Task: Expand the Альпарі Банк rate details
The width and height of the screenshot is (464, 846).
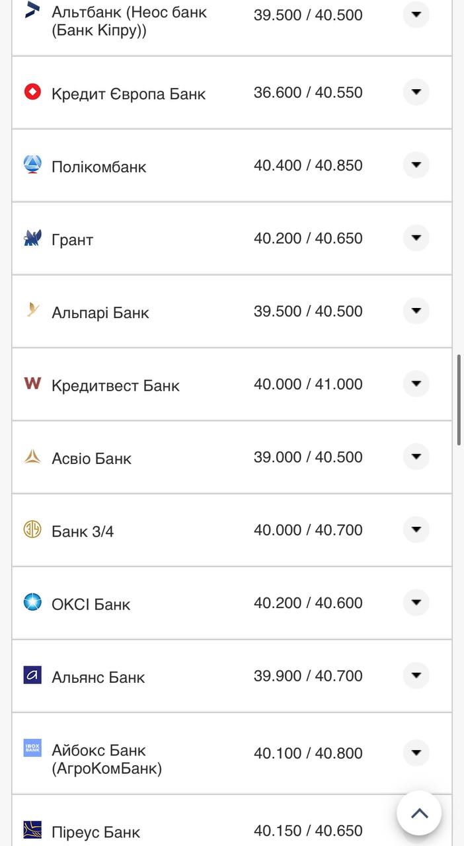Action: coord(416,311)
